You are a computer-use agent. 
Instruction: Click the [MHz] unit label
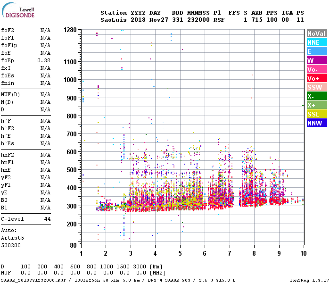click(x=157, y=273)
